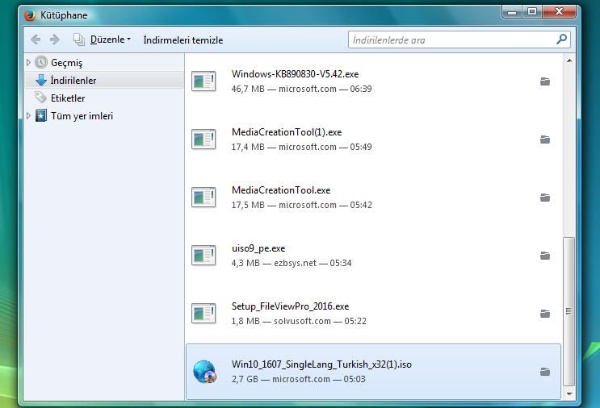The width and height of the screenshot is (600, 408).
Task: Click the MediaCreationTool.exe file icon
Action: pyautogui.click(x=203, y=197)
